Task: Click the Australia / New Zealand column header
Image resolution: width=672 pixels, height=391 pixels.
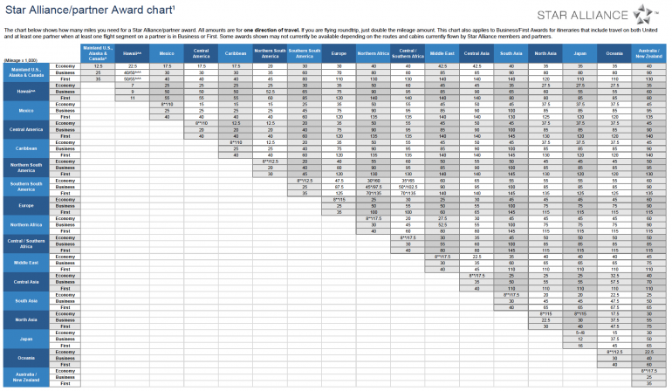Action: [648, 53]
